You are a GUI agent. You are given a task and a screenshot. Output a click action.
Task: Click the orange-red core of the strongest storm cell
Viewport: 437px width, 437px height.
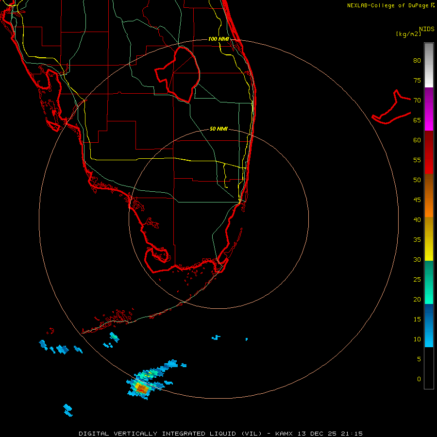(142, 388)
